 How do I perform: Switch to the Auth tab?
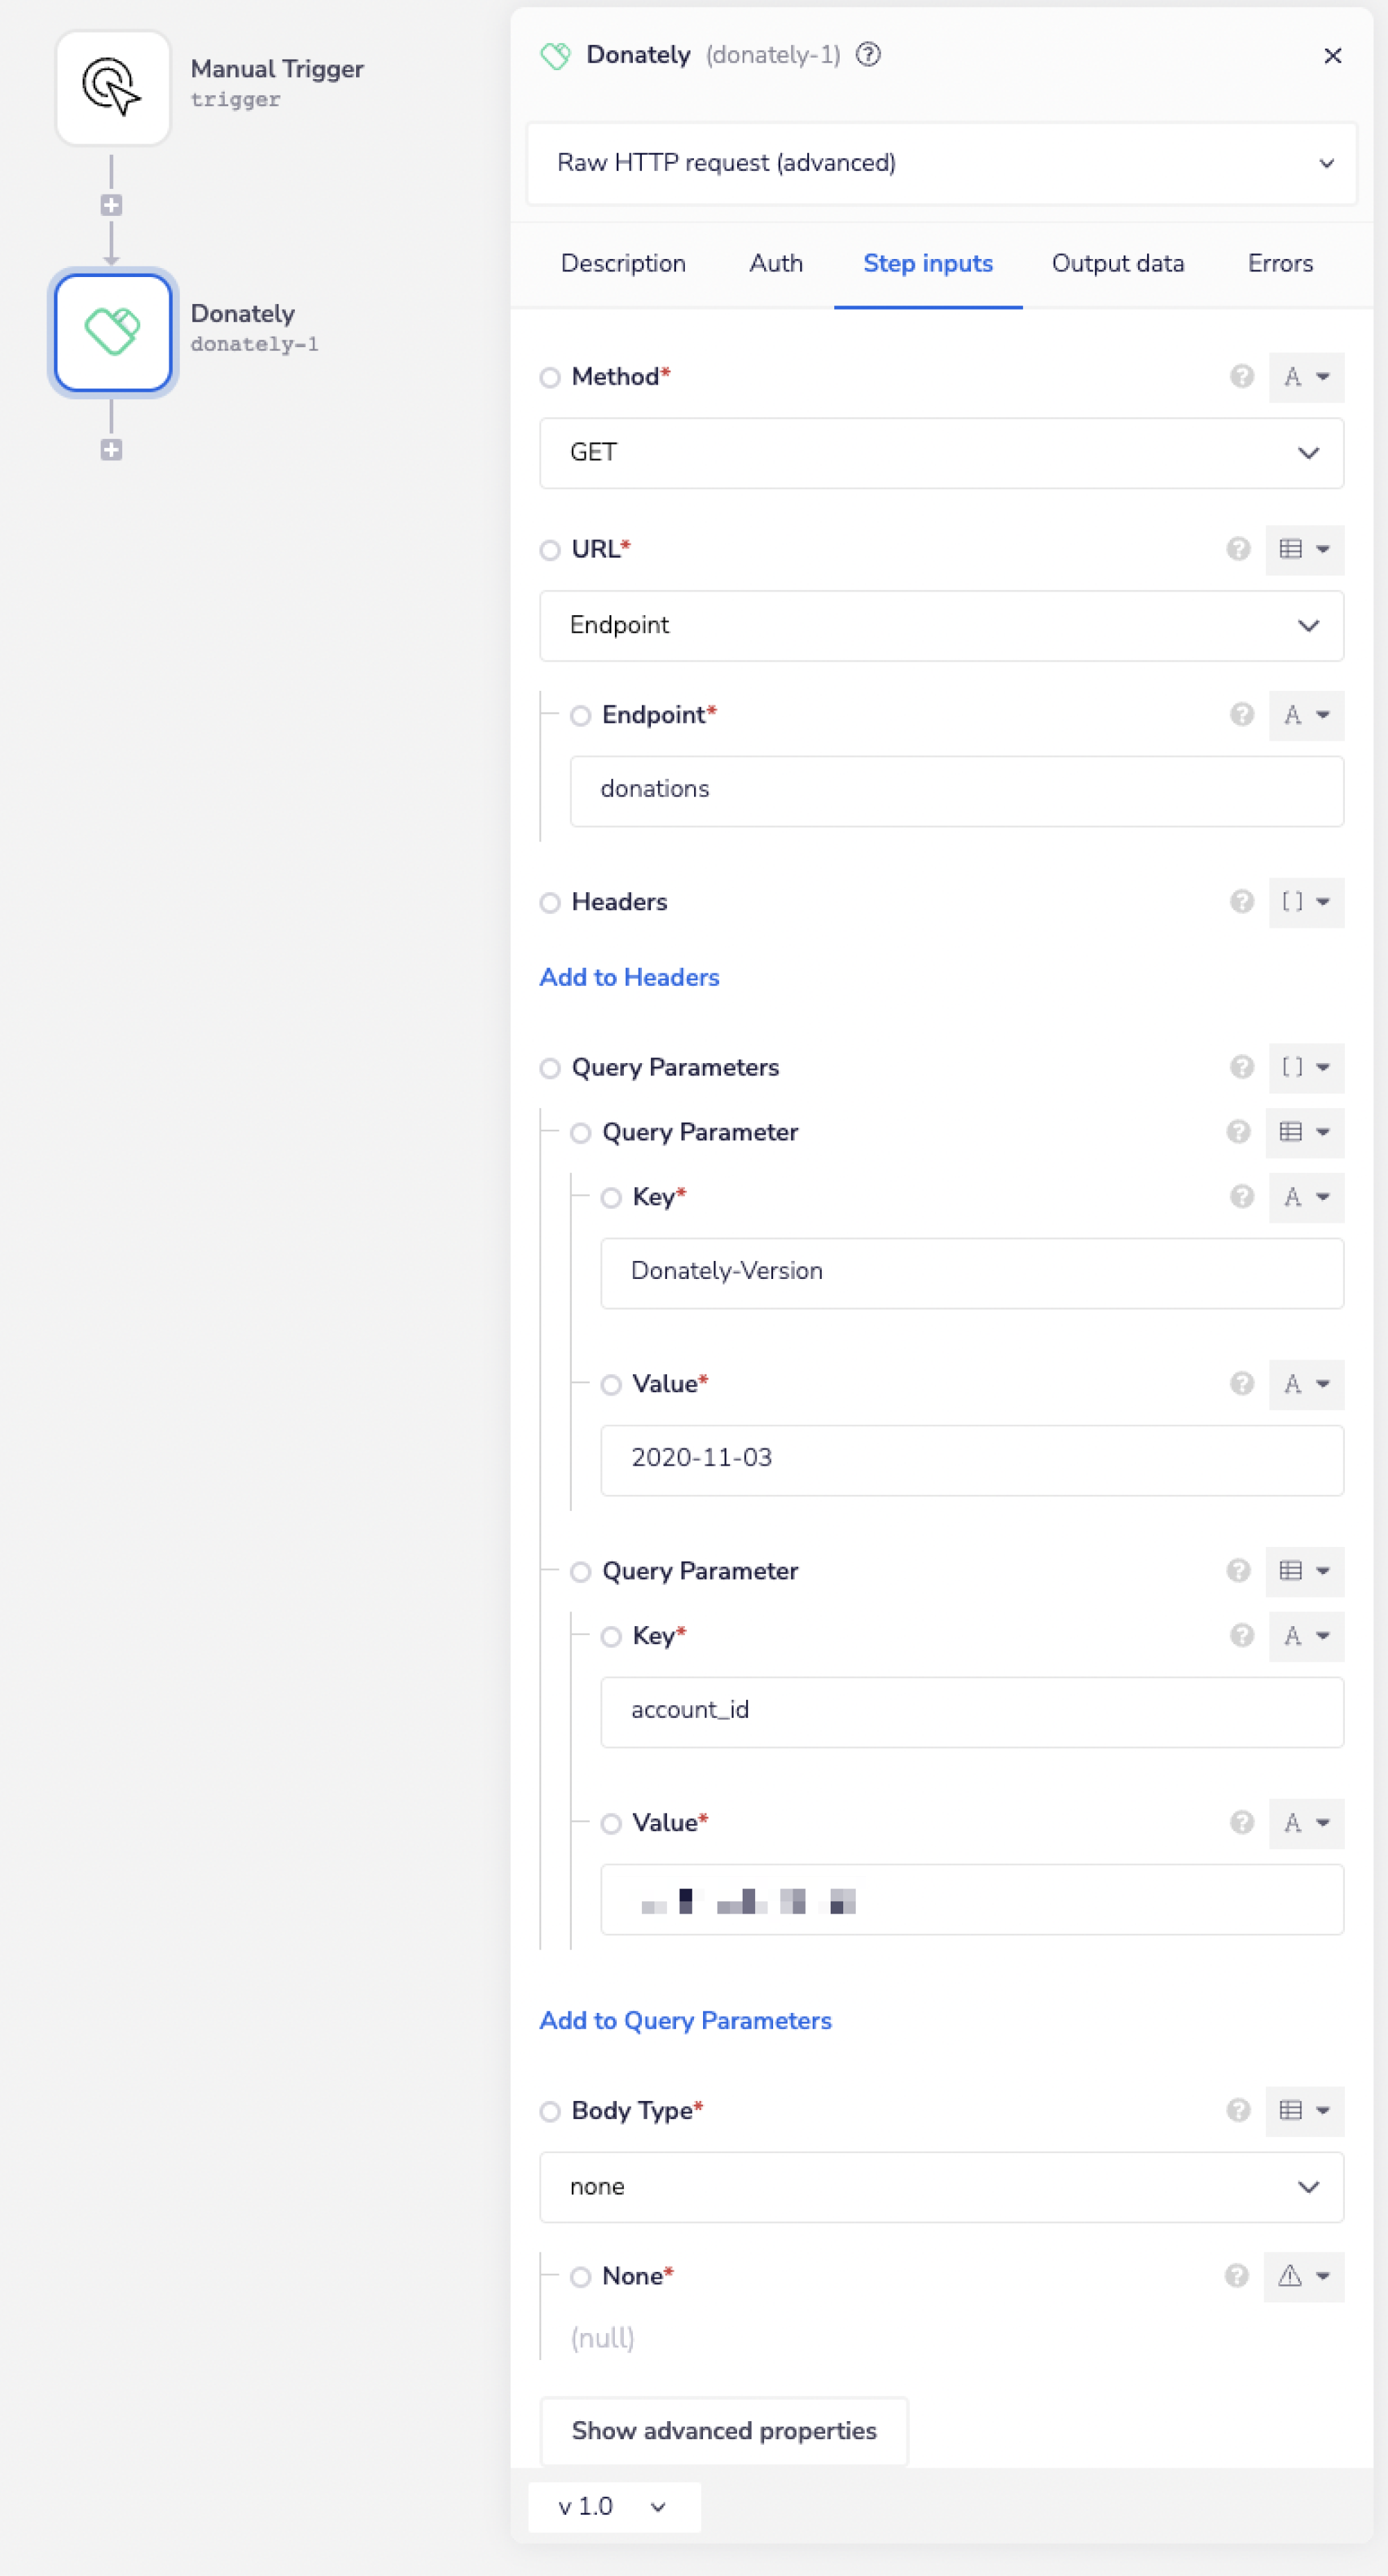click(x=775, y=263)
